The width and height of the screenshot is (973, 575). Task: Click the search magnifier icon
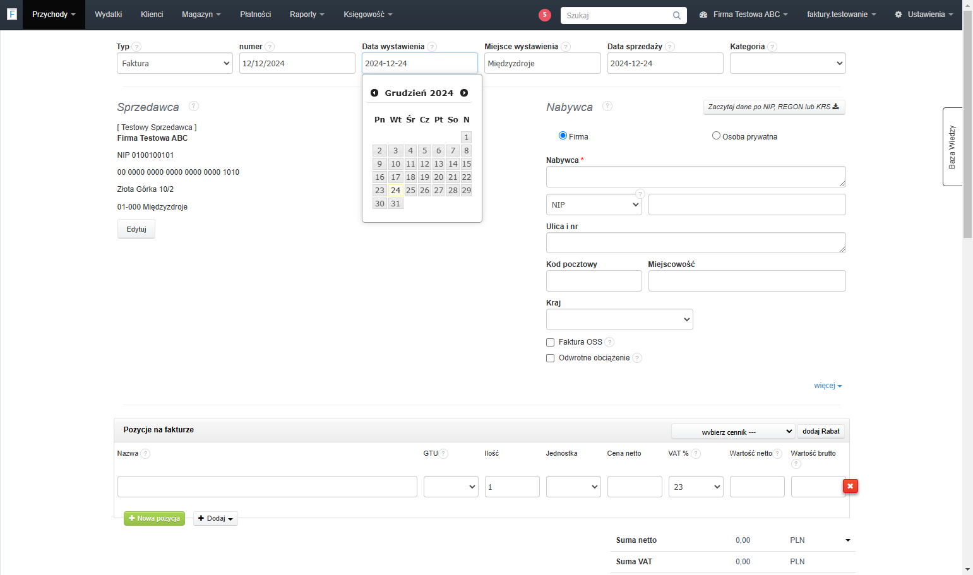point(677,15)
